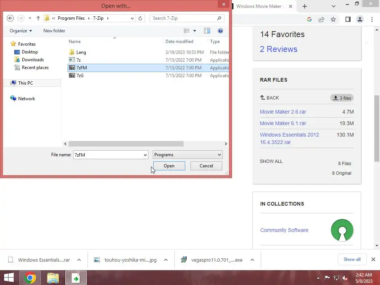Open the 2 Reviews link

[278, 49]
